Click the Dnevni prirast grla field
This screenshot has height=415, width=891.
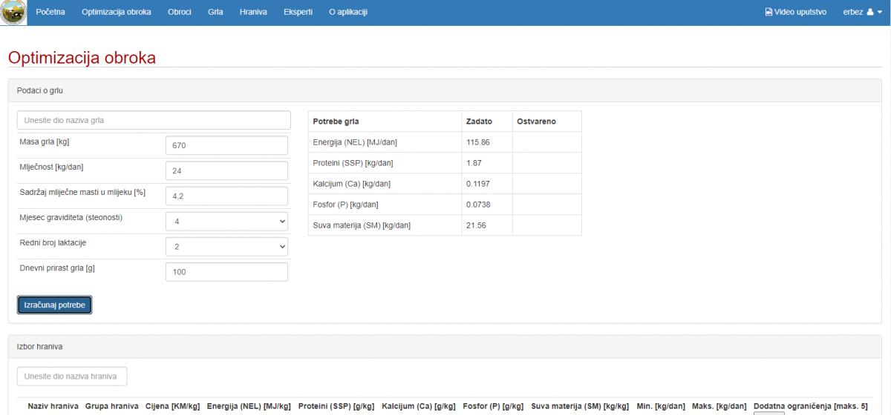point(226,272)
